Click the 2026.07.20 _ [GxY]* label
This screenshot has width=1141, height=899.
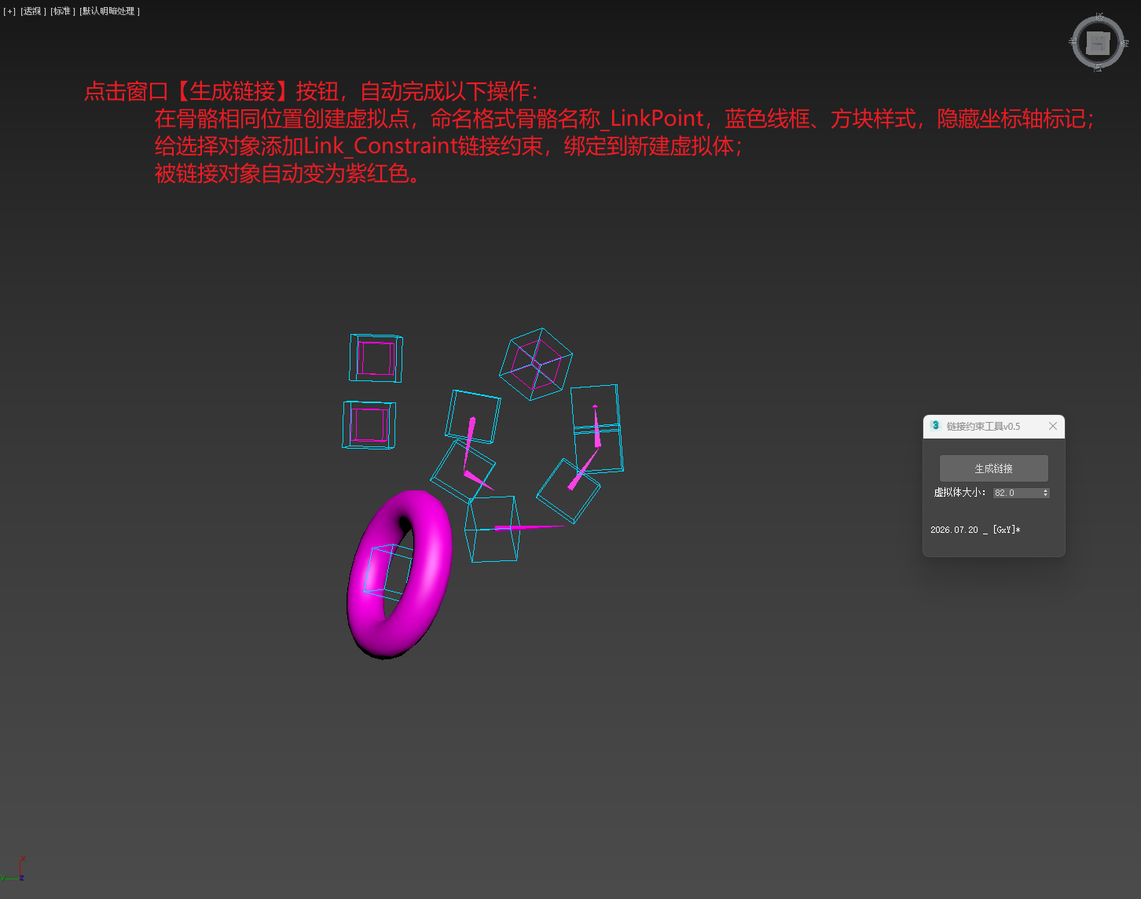coord(975,530)
